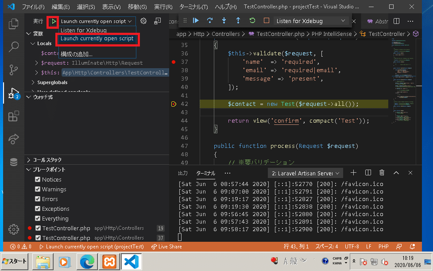
Task: Open the Search view in activity bar
Action: (x=14, y=46)
